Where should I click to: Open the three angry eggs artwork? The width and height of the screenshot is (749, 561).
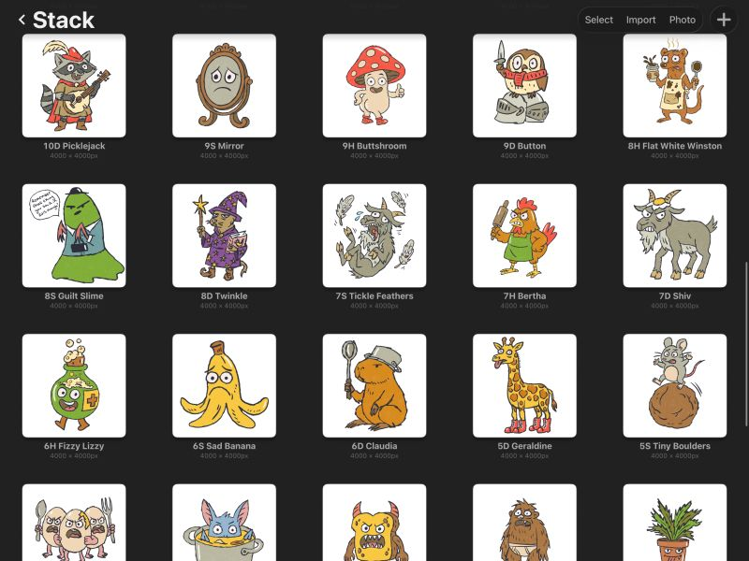tap(74, 523)
